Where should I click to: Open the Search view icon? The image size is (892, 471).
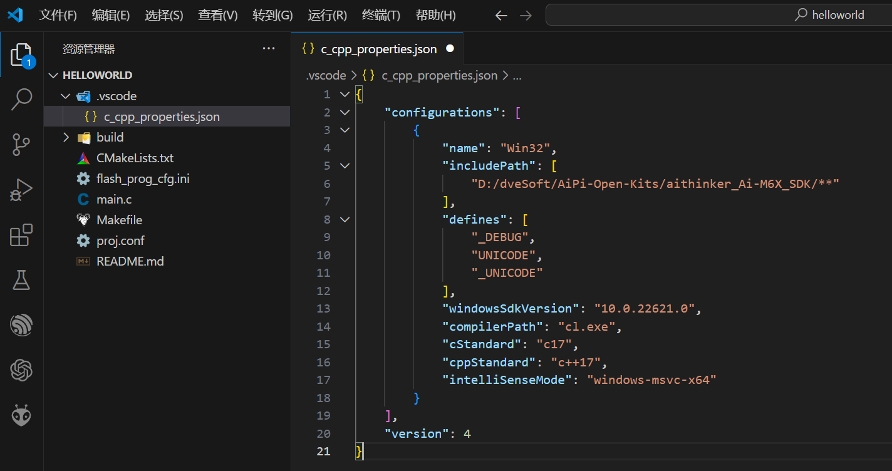pyautogui.click(x=22, y=99)
